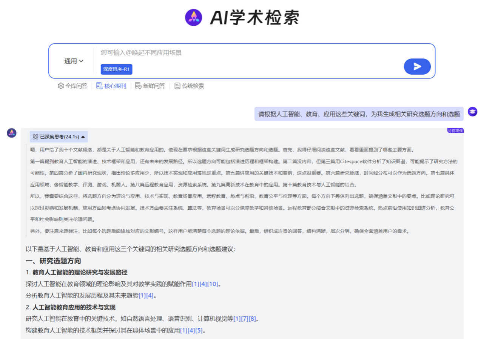
Task: Click the assistant avatar beside the response
Action: click(x=12, y=133)
